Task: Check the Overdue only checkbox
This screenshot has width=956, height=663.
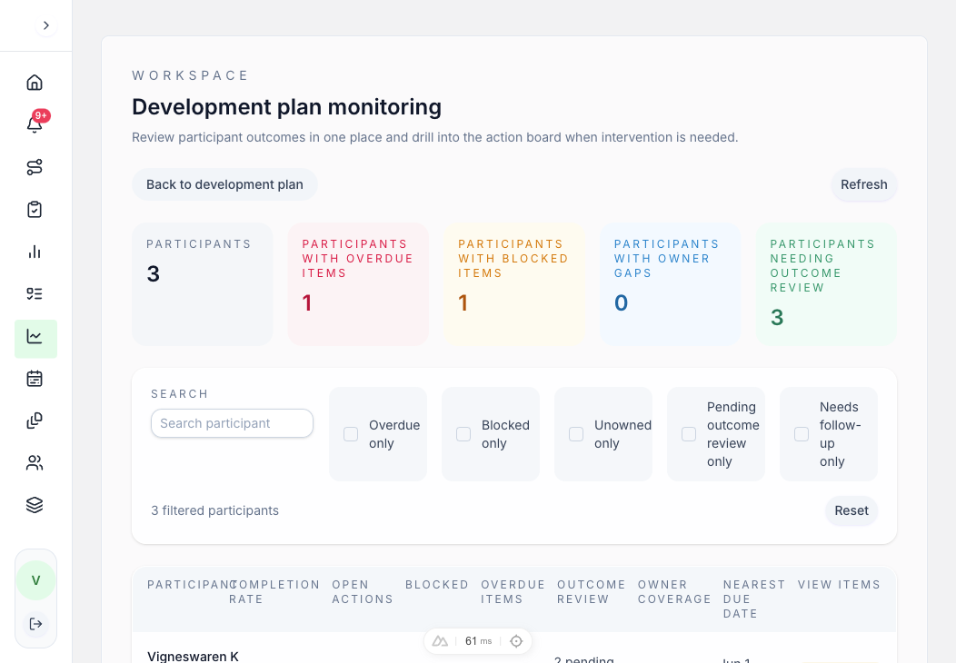Action: coord(351,434)
